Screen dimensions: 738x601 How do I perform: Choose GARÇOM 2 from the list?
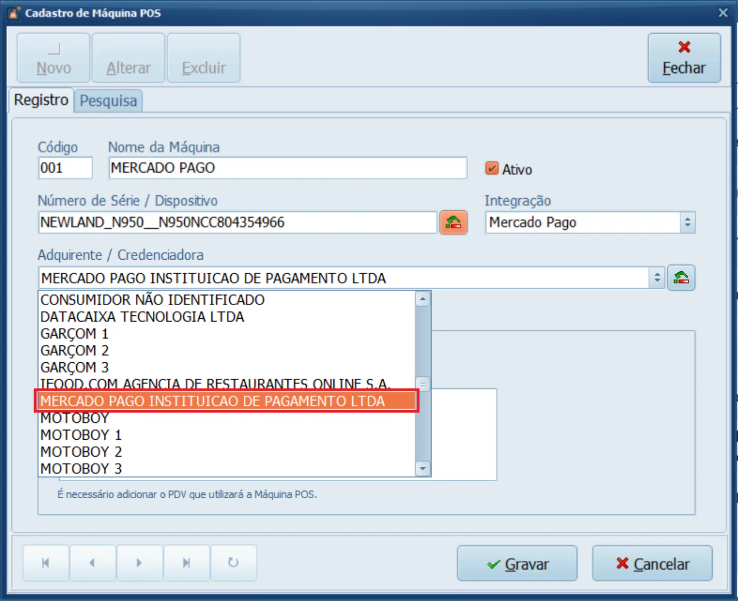(227, 351)
